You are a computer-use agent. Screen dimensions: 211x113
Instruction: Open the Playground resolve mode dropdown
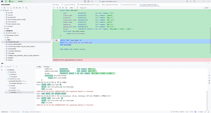[x=84, y=8]
